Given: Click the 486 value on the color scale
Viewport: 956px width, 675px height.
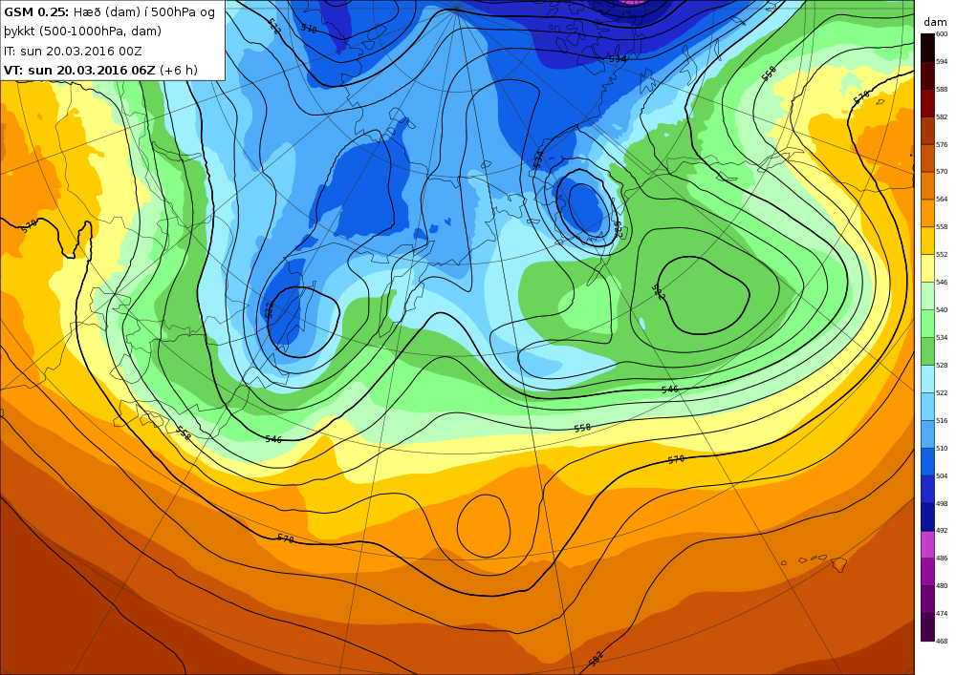Looking at the screenshot, I should [x=942, y=559].
